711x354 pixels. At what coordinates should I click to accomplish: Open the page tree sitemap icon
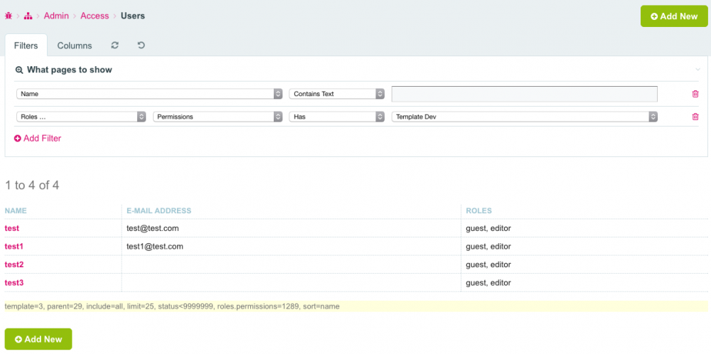click(x=28, y=16)
